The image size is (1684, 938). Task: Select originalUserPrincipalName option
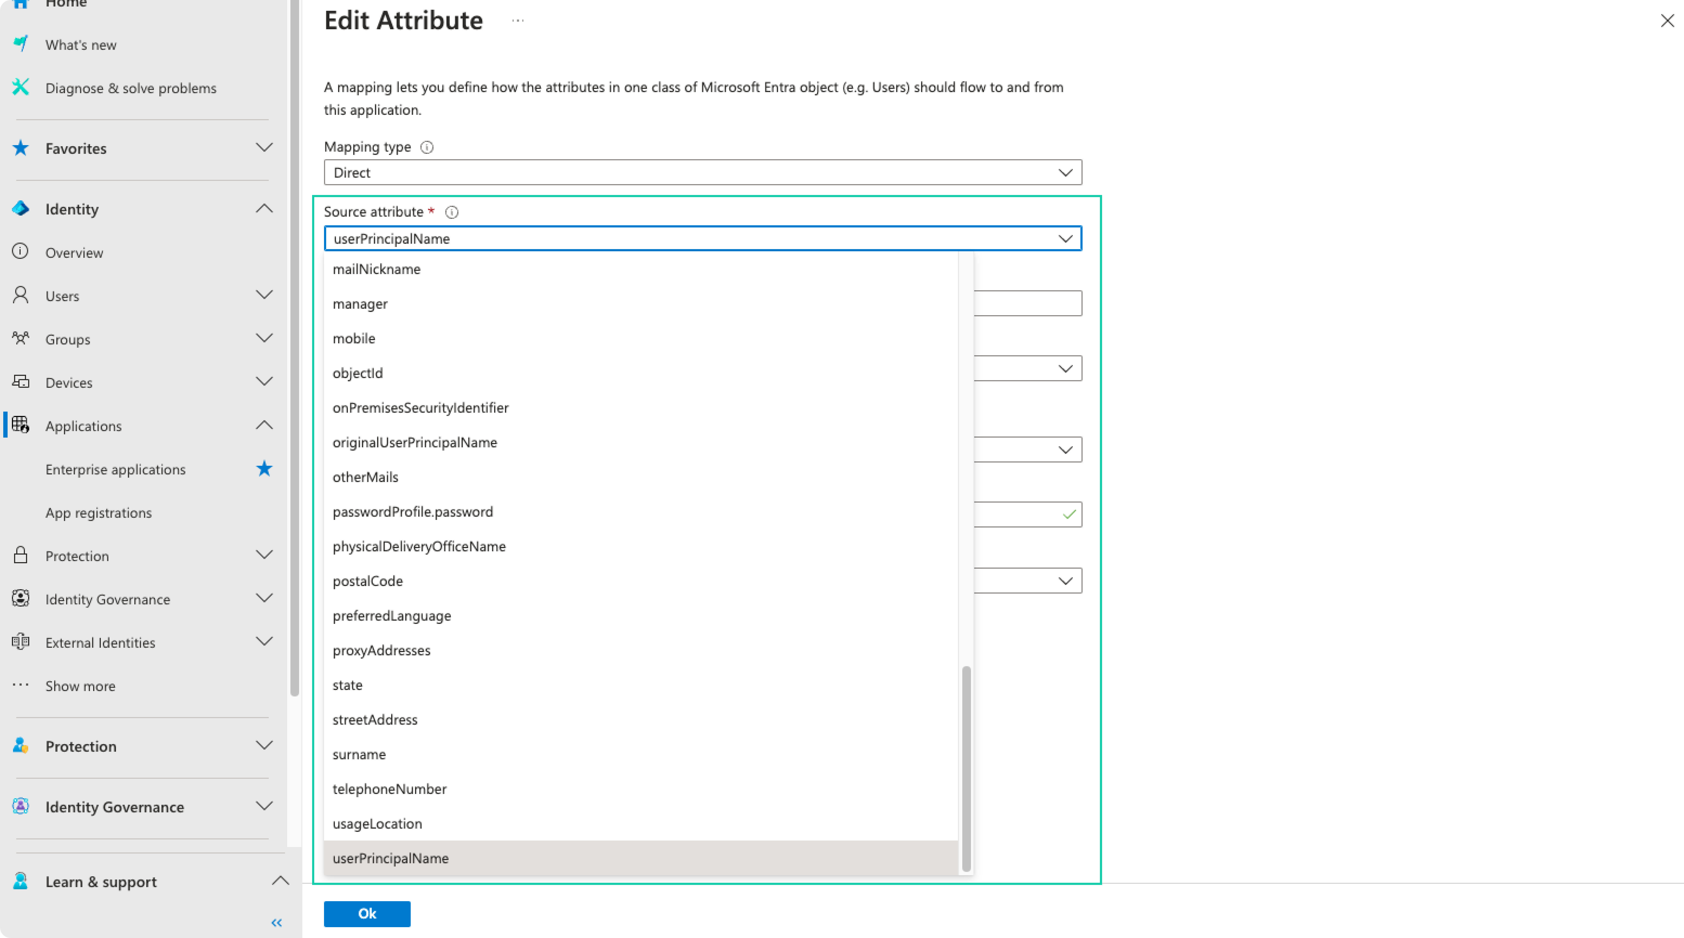[641, 442]
